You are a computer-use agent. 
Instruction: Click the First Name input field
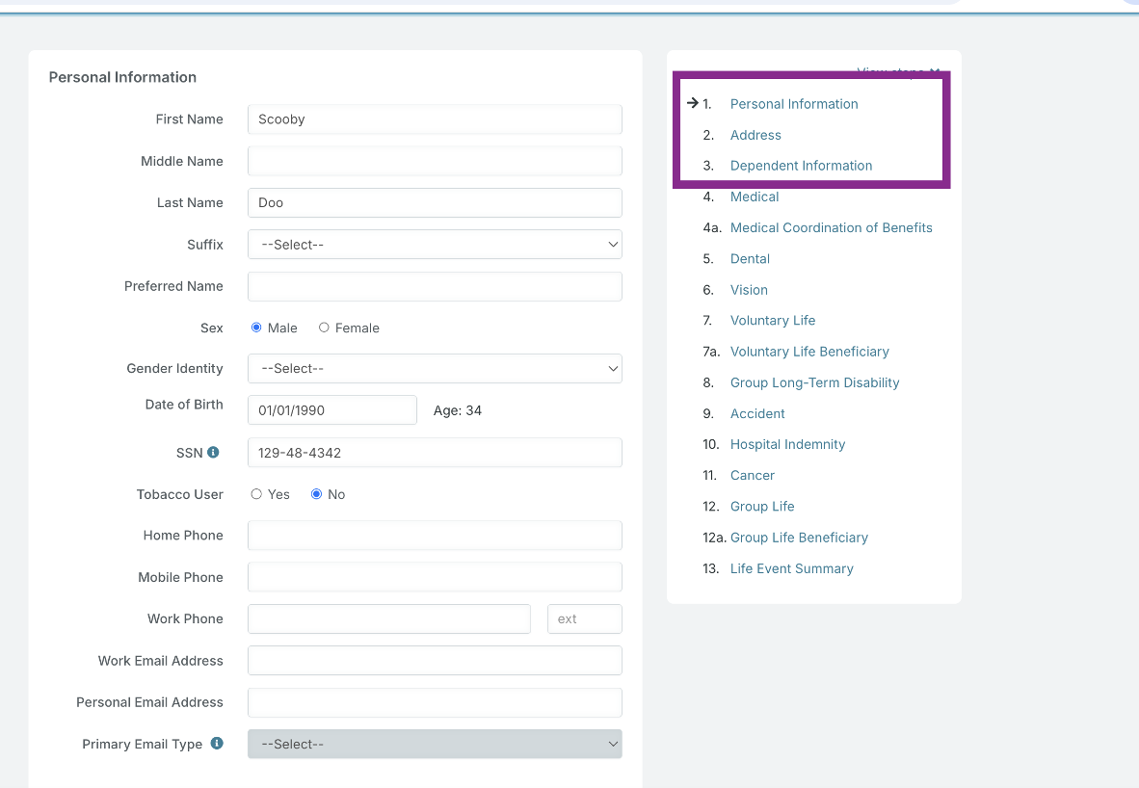pyautogui.click(x=435, y=119)
